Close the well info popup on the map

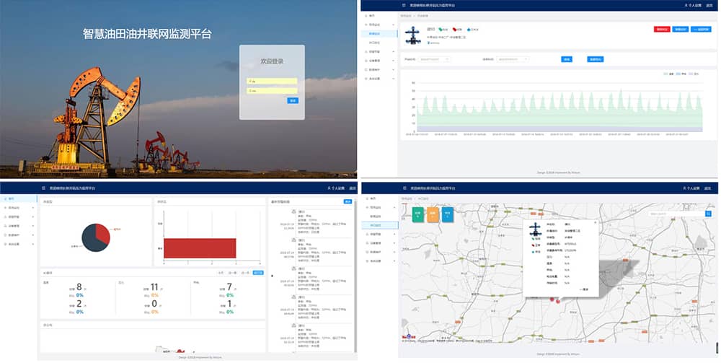click(596, 222)
